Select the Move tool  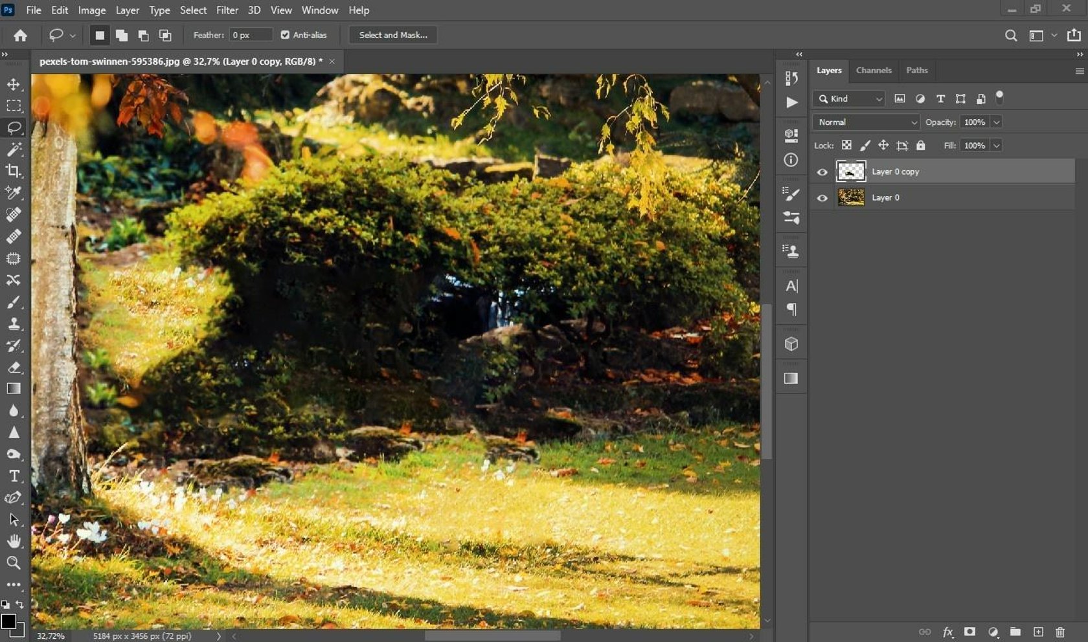coord(14,84)
